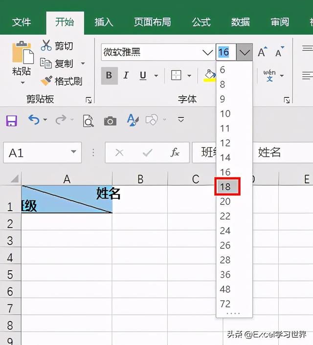Click the Fill Color paint bucket

click(210, 75)
